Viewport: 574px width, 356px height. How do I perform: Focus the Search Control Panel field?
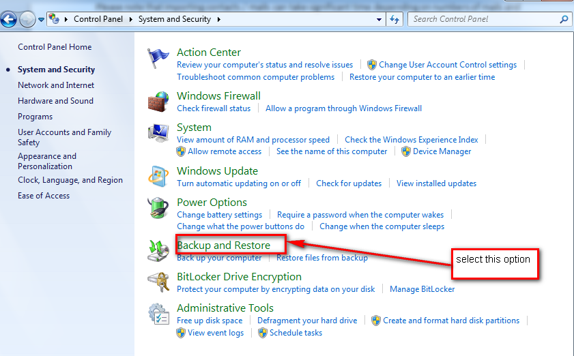[489, 19]
